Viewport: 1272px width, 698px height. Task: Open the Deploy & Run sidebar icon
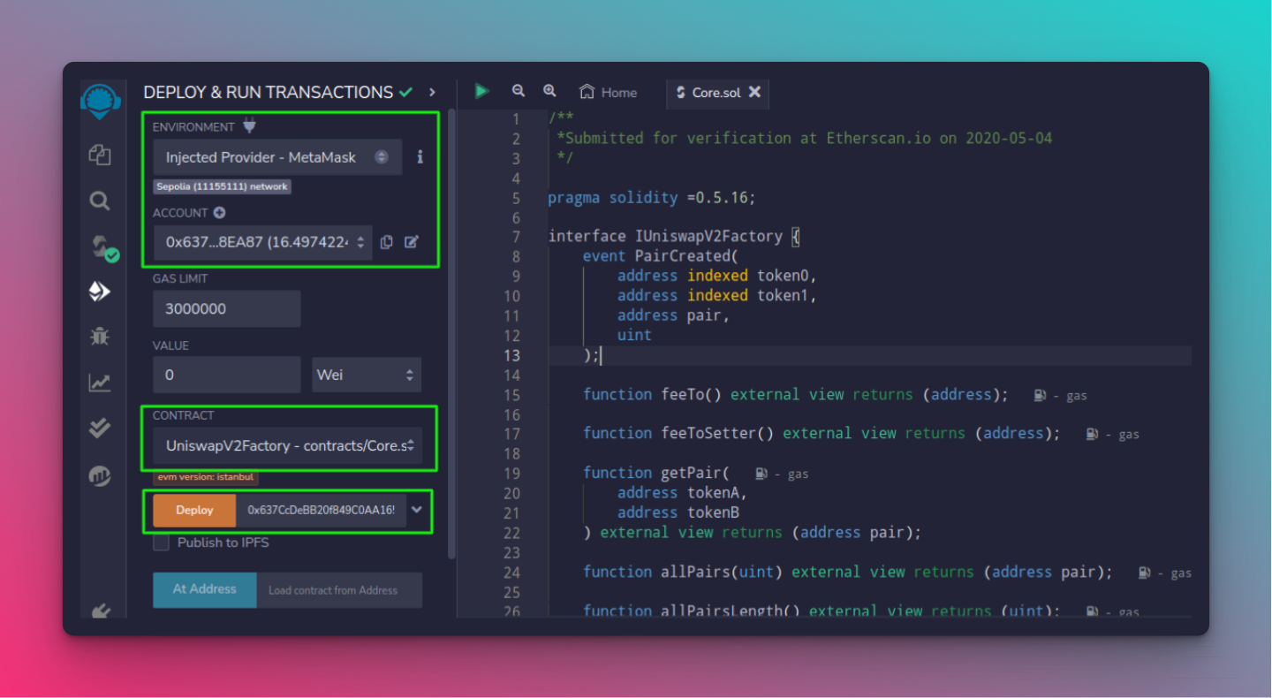click(100, 292)
